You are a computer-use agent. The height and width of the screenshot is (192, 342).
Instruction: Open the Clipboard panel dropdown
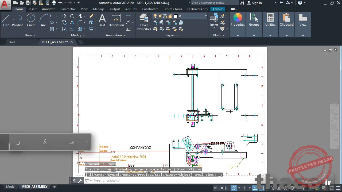coord(287,35)
